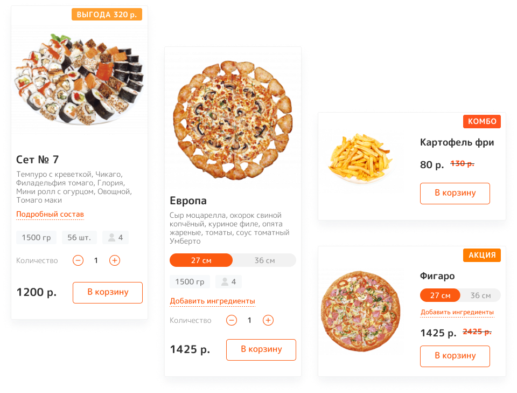517x393 pixels.
Task: Select 27 см size for Фигаро pizza
Action: (x=440, y=295)
